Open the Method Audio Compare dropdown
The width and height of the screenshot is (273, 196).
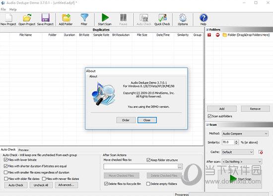[x=245, y=134]
